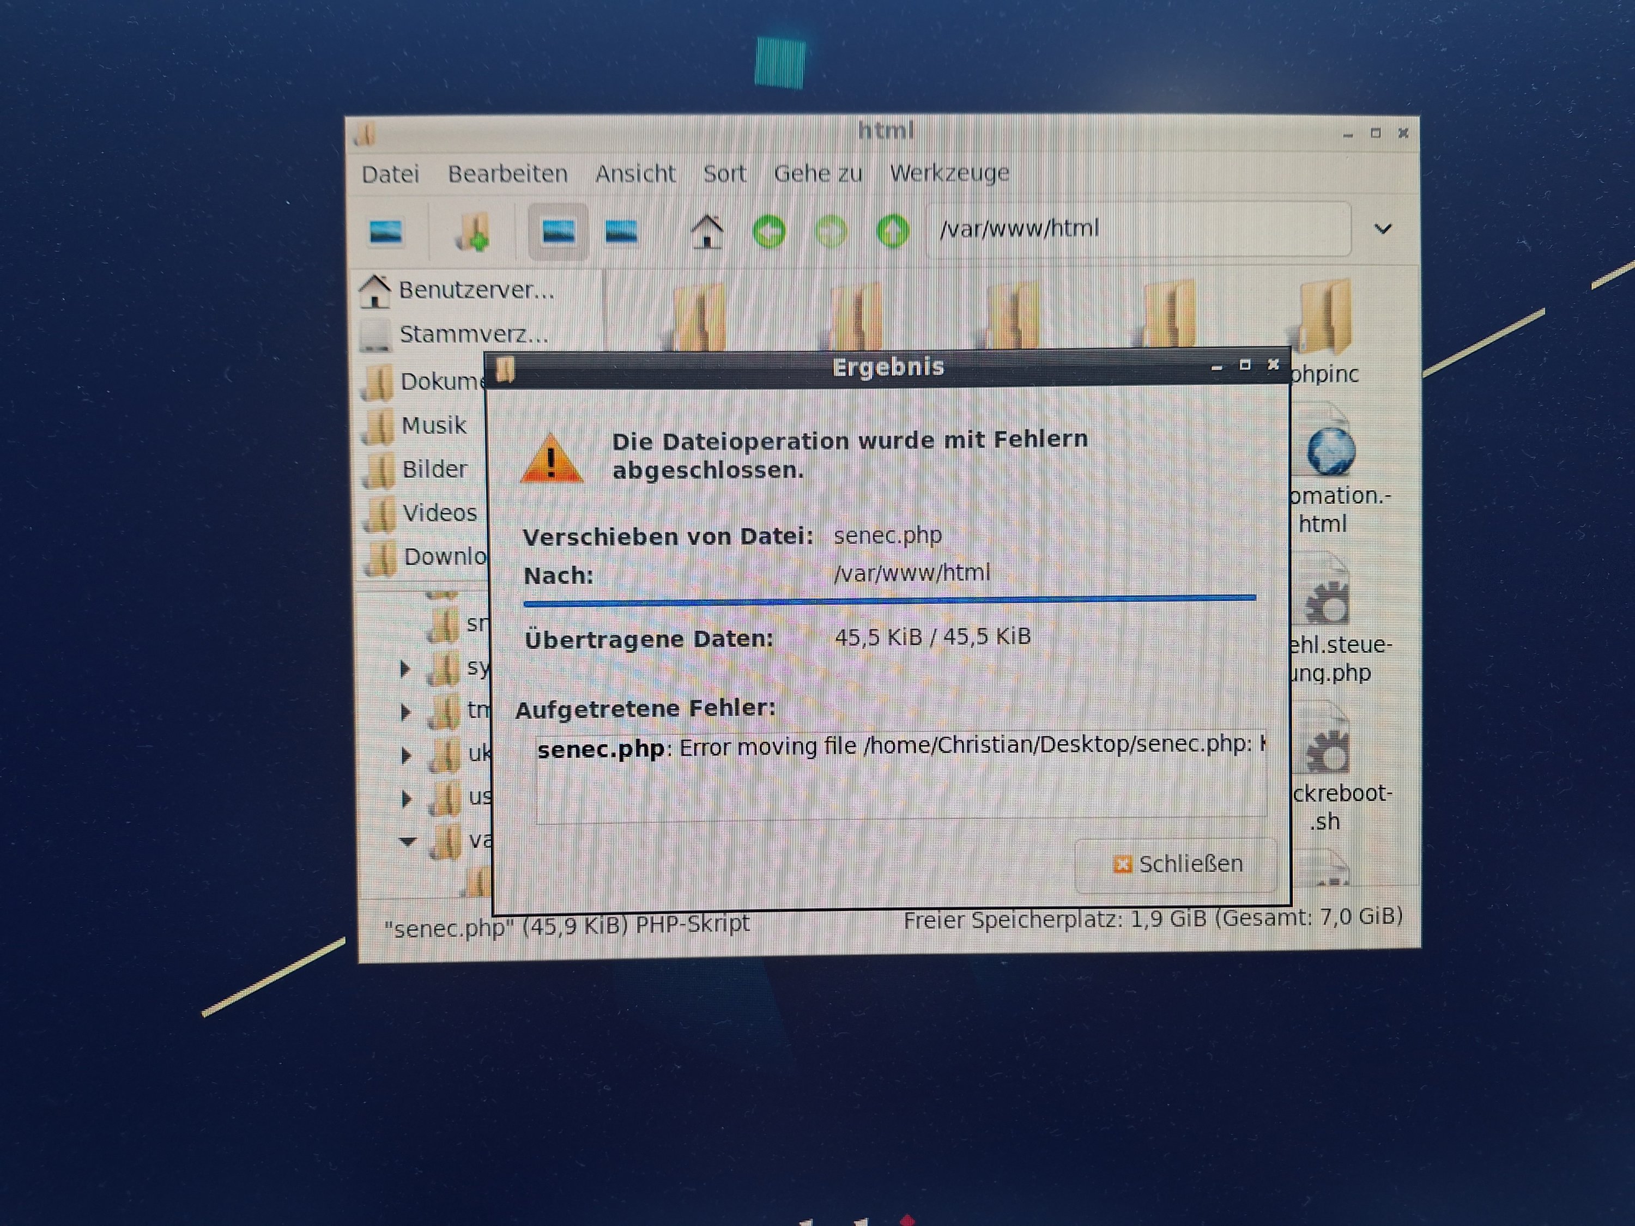Collapse the expanded 'va' tree node
This screenshot has height=1226, width=1635.
pyautogui.click(x=407, y=841)
